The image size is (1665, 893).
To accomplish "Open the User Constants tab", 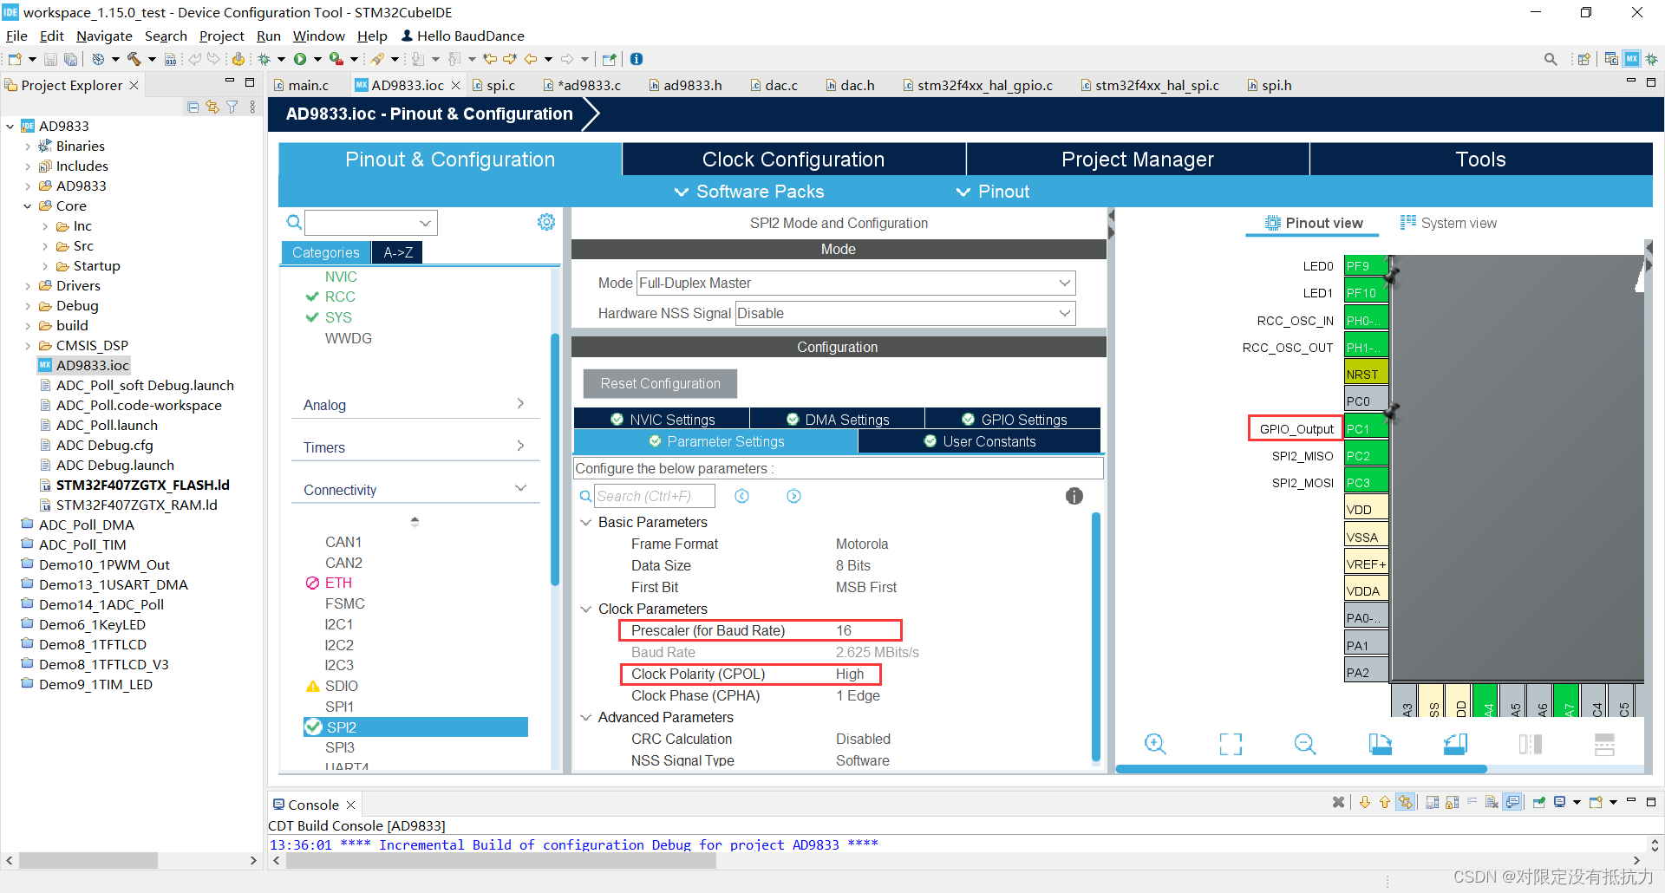I will [980, 441].
